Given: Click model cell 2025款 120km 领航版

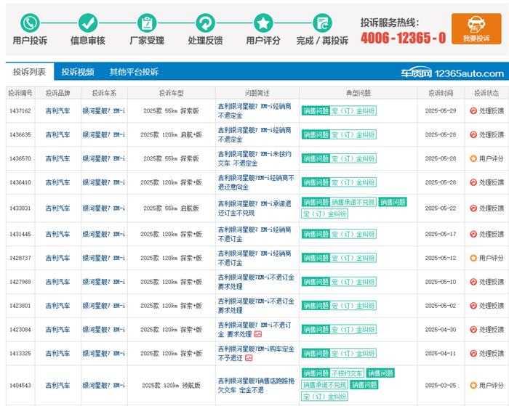Looking at the screenshot, I should click(x=171, y=386).
